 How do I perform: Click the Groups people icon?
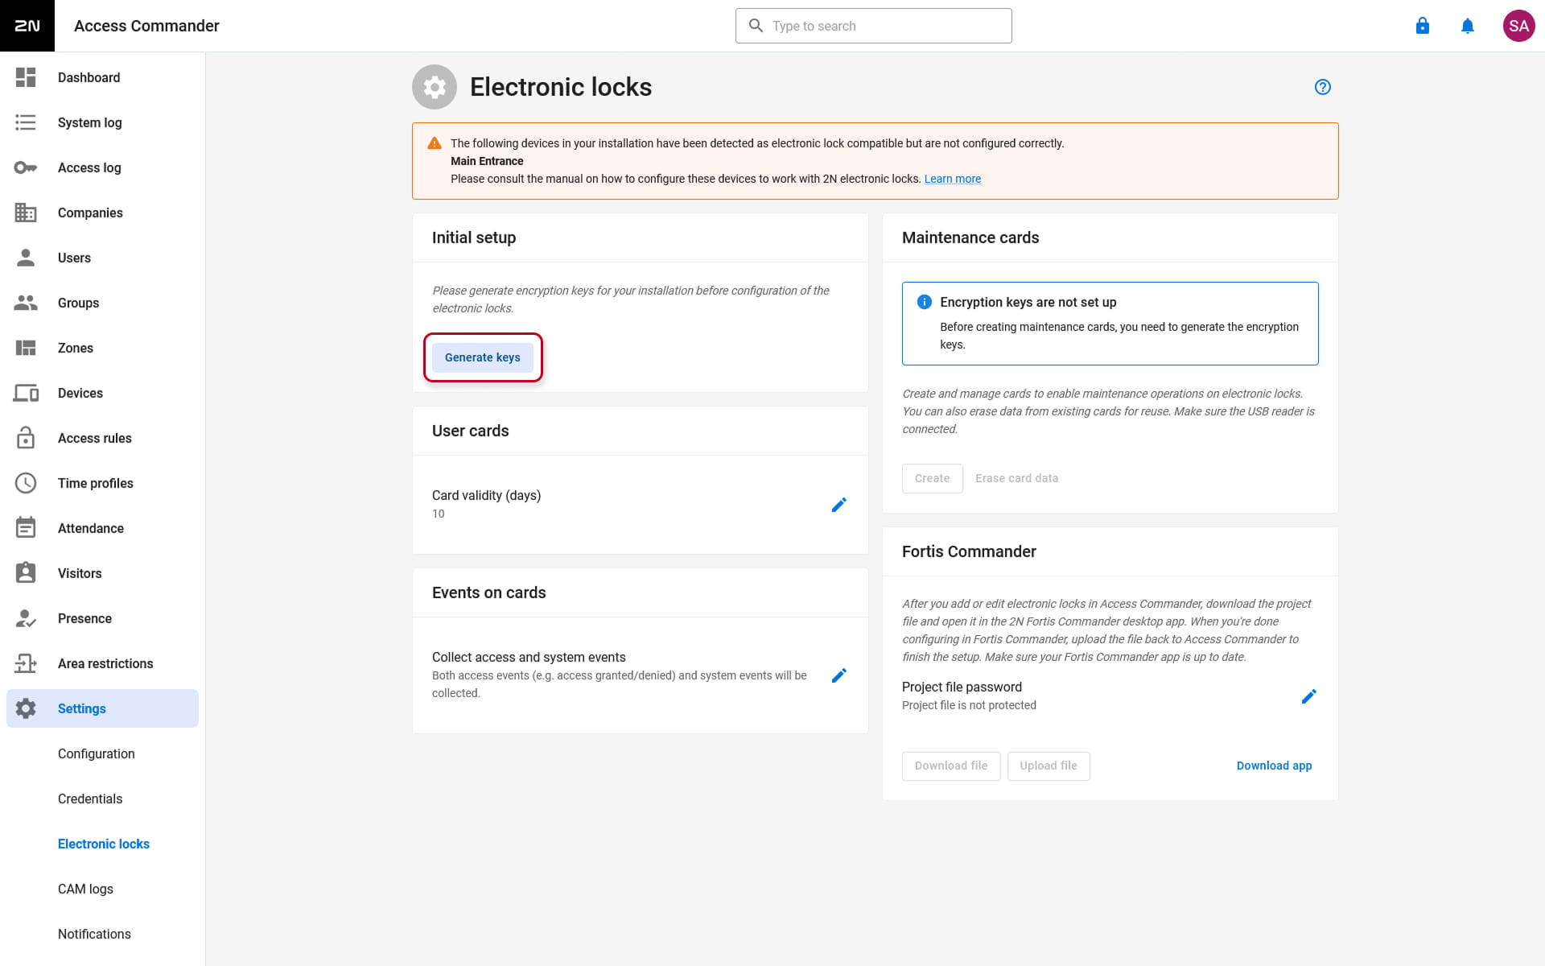tap(26, 303)
